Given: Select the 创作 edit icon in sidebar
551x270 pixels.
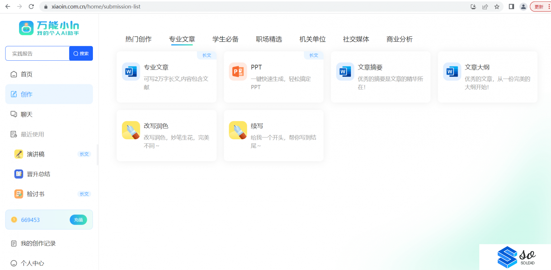Looking at the screenshot, I should [x=14, y=94].
